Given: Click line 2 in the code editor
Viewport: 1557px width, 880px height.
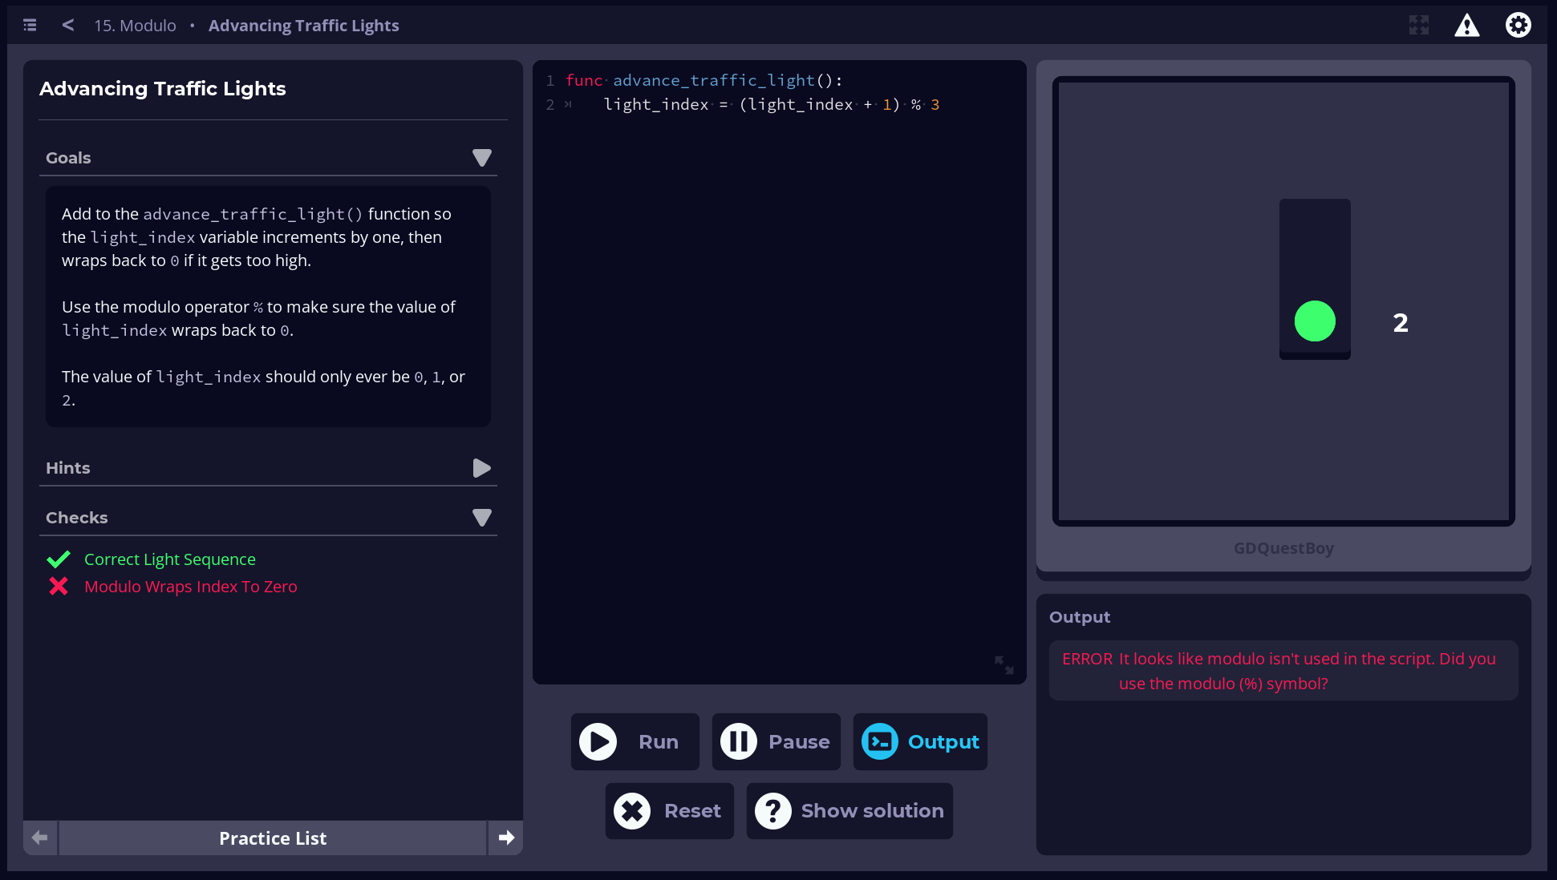Looking at the screenshot, I should pyautogui.click(x=770, y=105).
